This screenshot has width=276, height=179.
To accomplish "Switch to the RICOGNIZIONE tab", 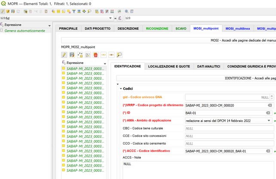I will [x=157, y=28].
